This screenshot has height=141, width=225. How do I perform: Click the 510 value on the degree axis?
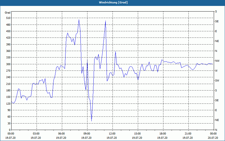pyautogui.click(x=8, y=18)
